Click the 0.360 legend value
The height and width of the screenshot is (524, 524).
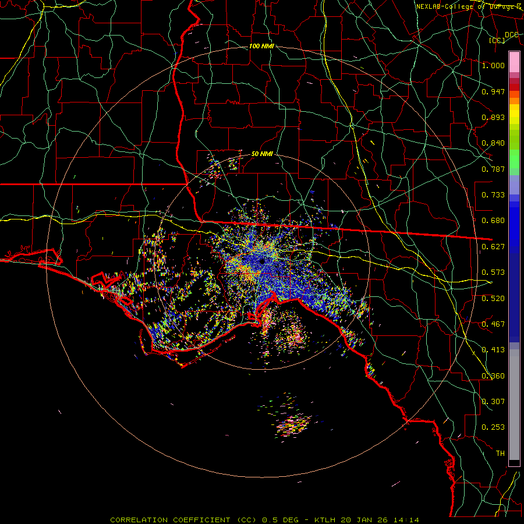pos(493,376)
